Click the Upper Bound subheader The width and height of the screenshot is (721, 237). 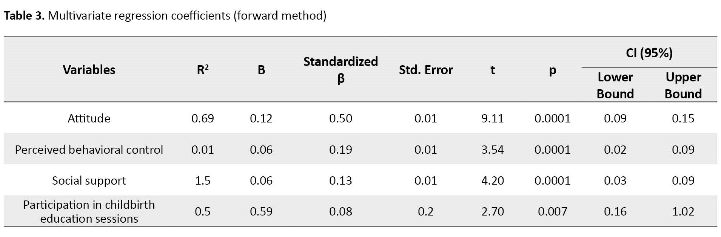click(x=683, y=85)
